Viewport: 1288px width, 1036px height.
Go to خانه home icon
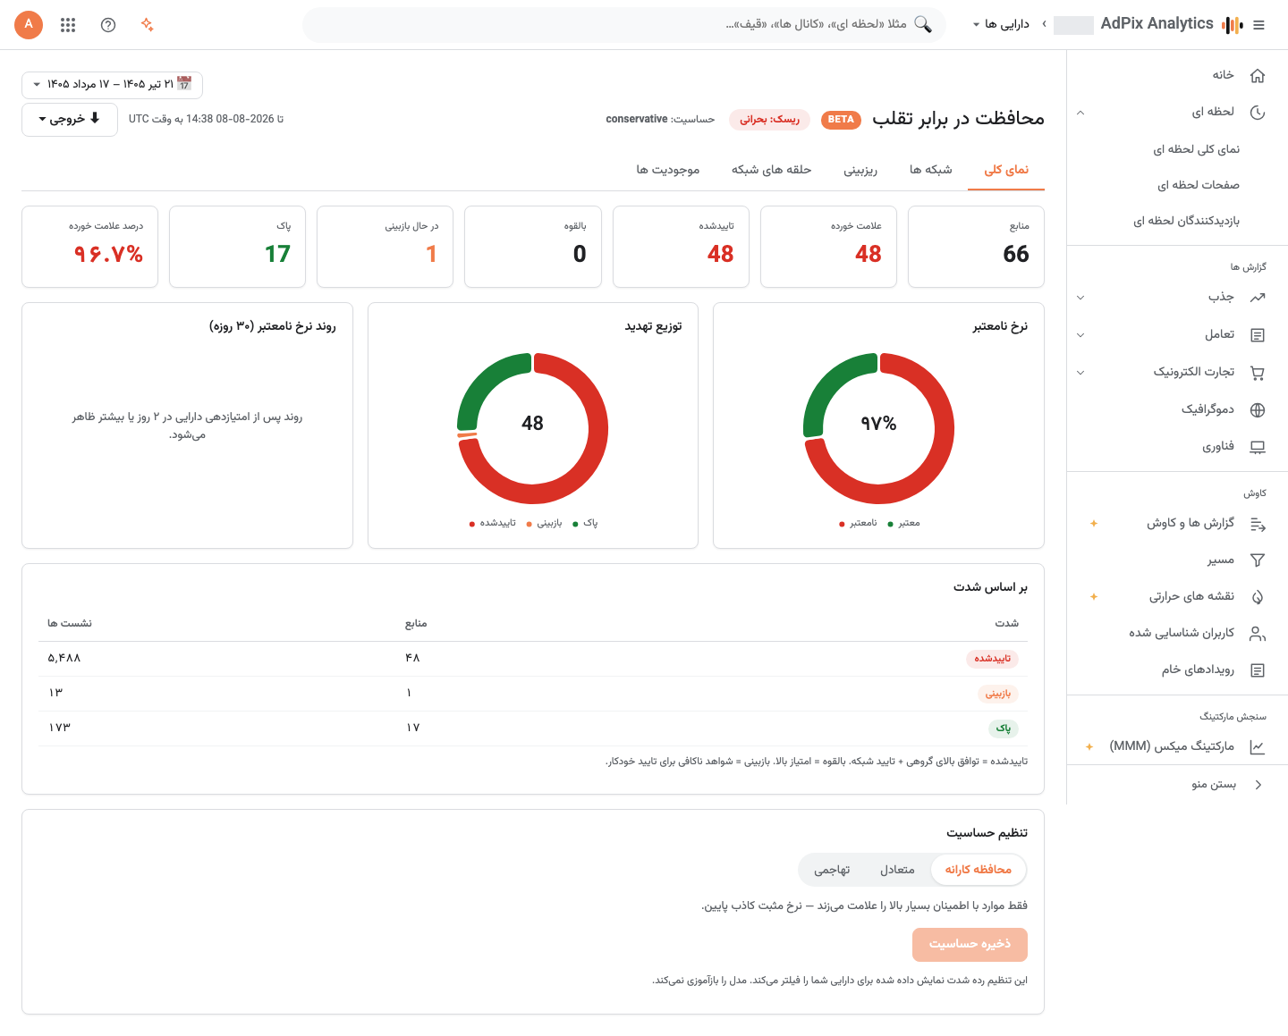pos(1258,75)
